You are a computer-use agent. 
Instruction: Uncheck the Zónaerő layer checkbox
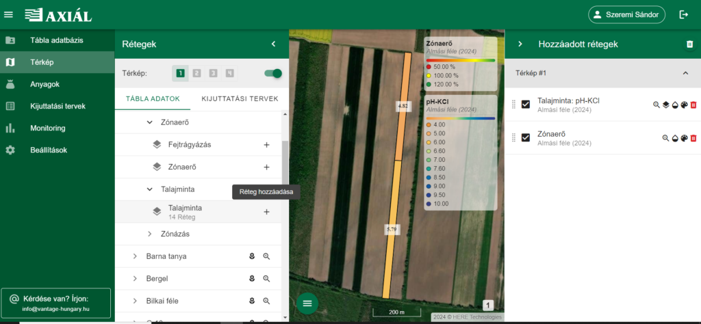pyautogui.click(x=526, y=137)
